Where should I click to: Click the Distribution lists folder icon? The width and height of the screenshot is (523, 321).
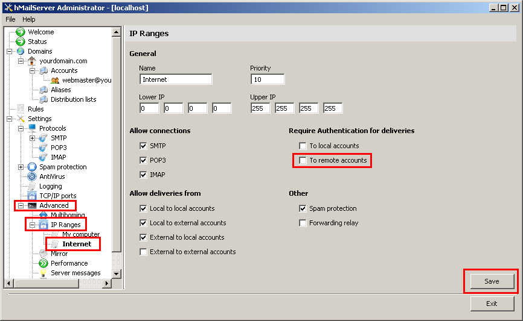point(43,99)
